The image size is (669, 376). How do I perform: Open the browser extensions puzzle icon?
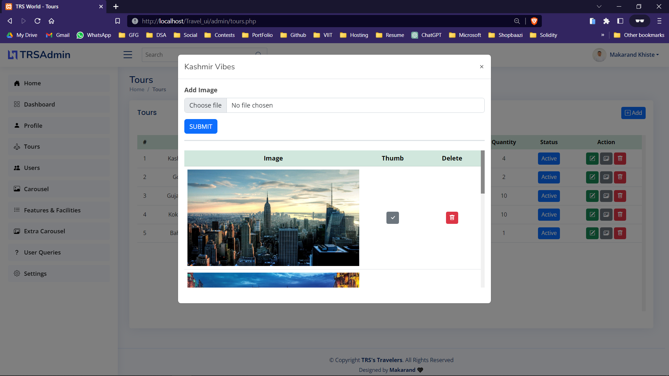coord(606,21)
